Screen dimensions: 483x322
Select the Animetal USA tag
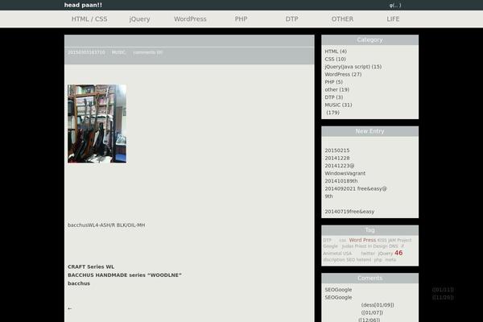pyautogui.click(x=337, y=254)
